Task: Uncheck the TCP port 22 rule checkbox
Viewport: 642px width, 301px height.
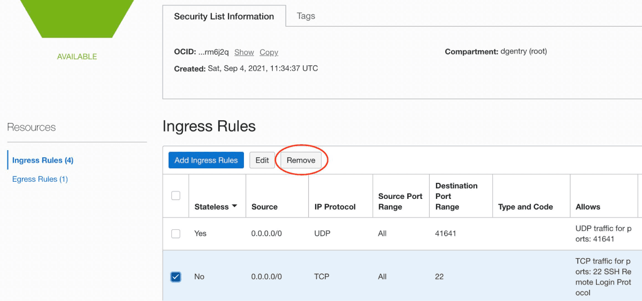Action: [x=175, y=276]
